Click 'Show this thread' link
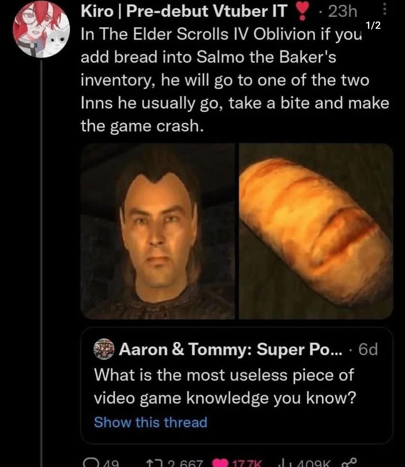The image size is (405, 467). (x=150, y=422)
